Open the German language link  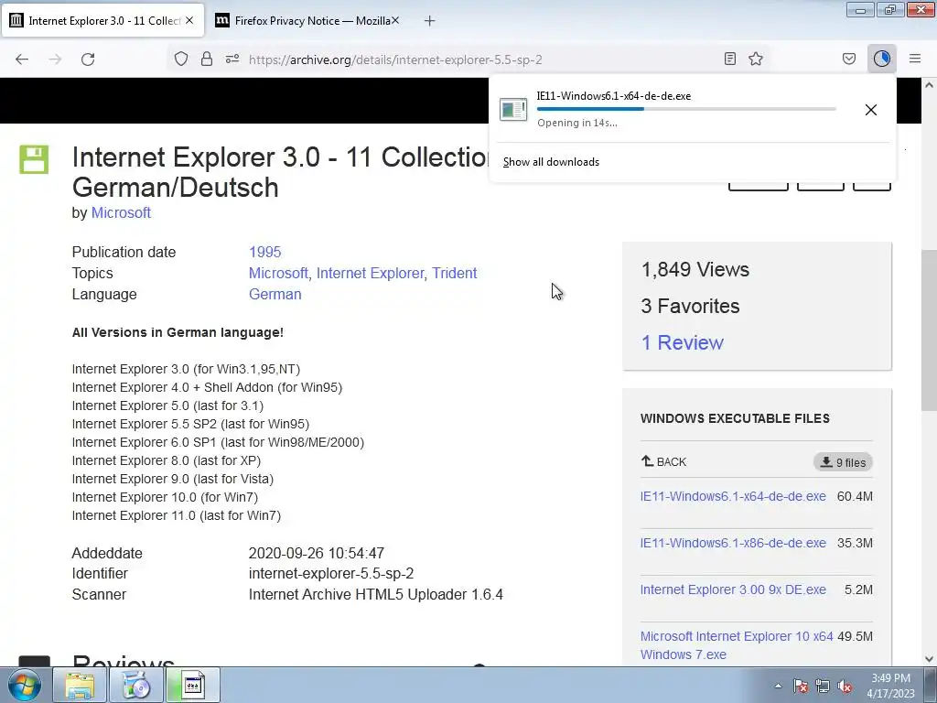pos(275,294)
